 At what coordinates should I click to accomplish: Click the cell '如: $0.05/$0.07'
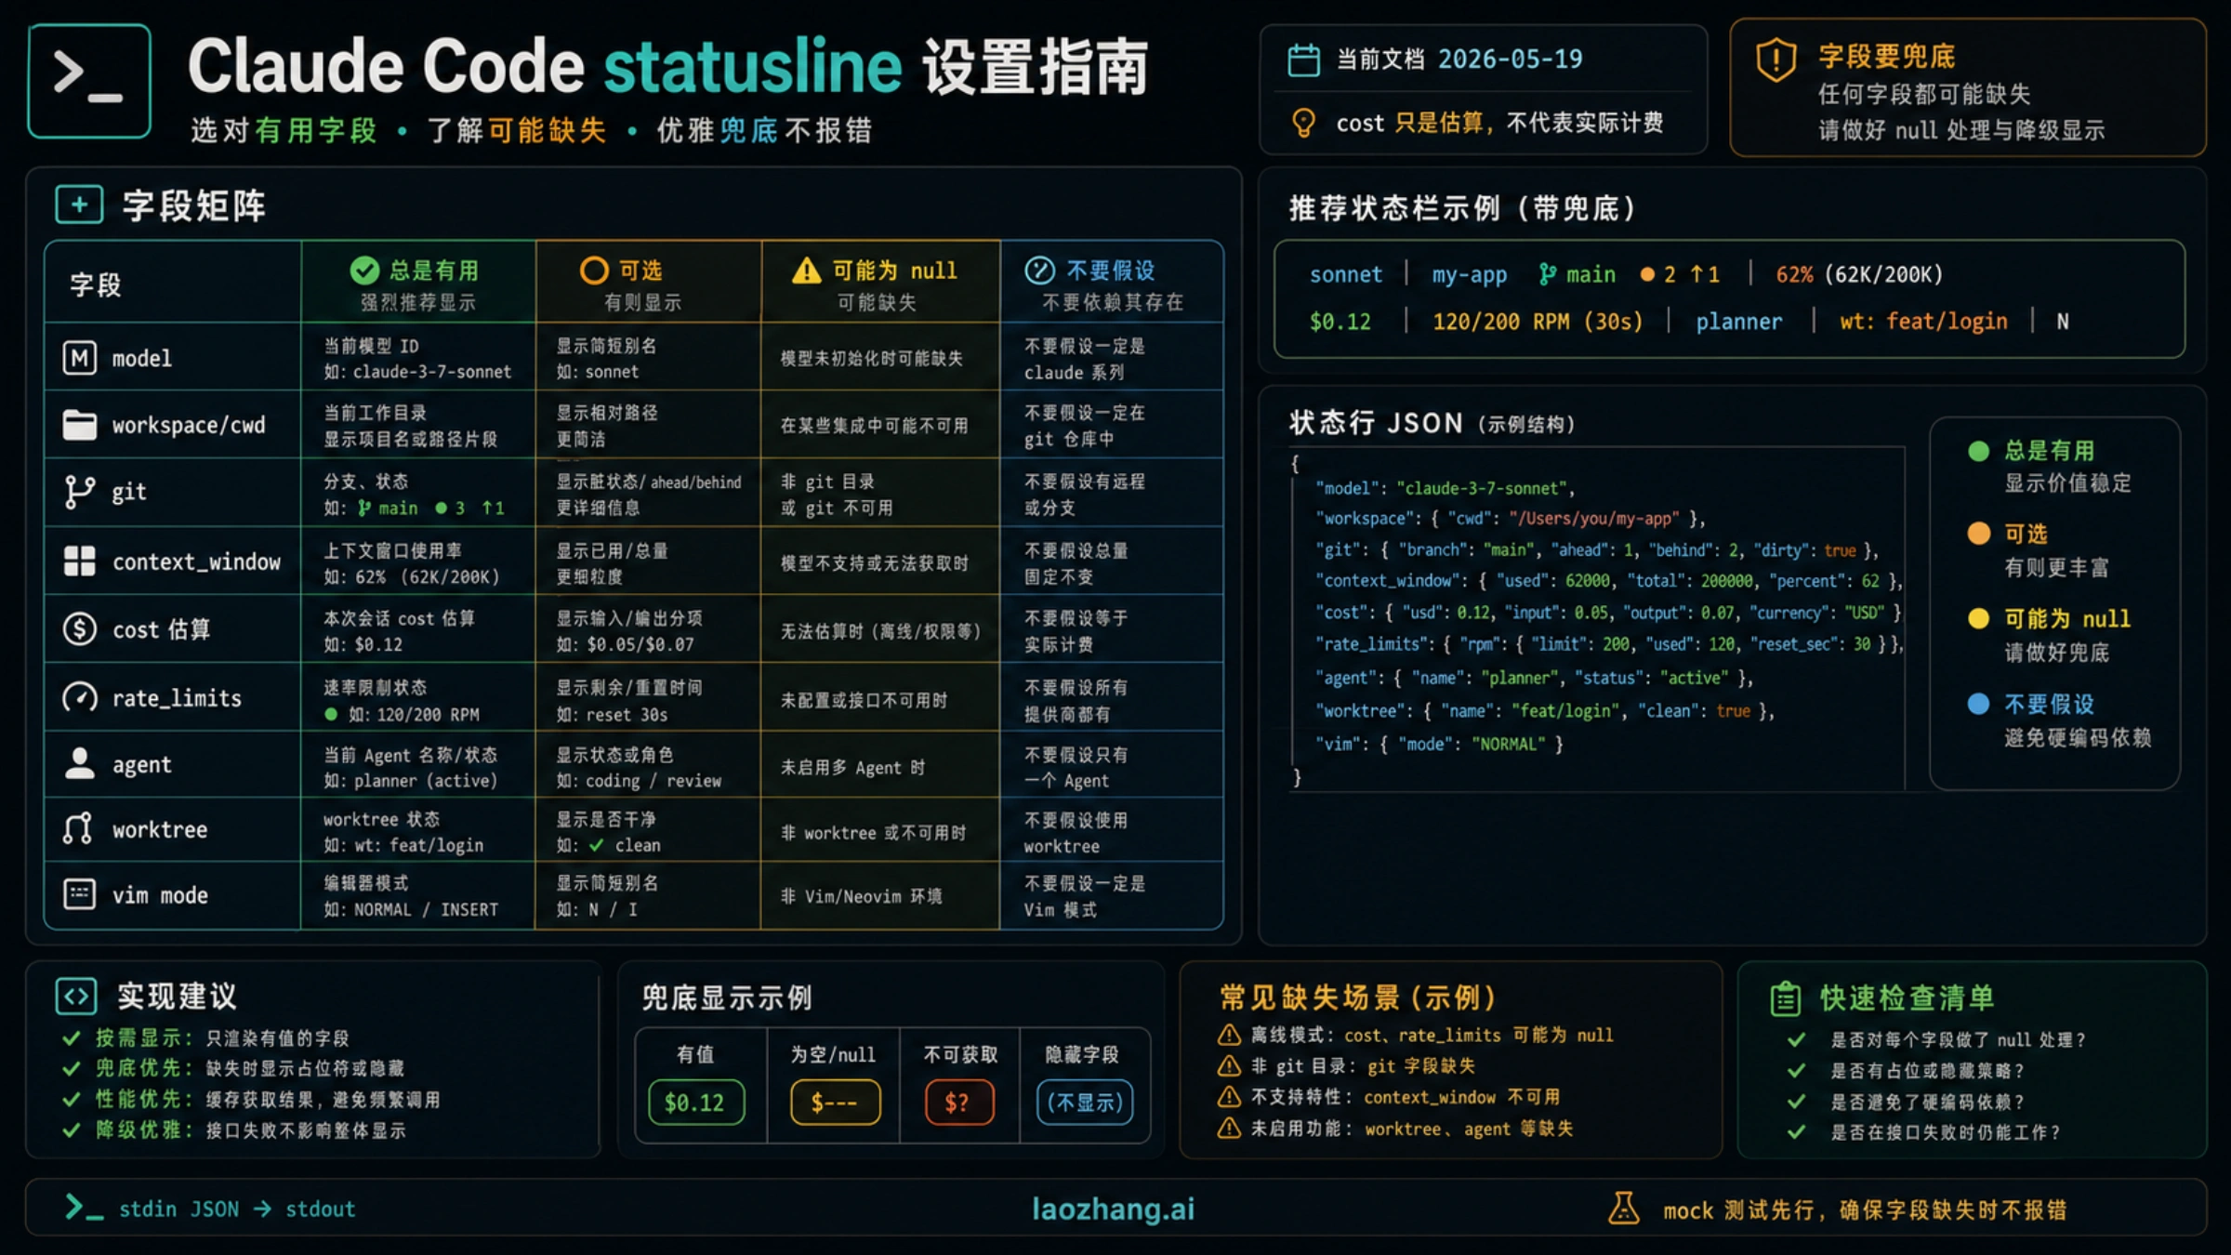[625, 644]
